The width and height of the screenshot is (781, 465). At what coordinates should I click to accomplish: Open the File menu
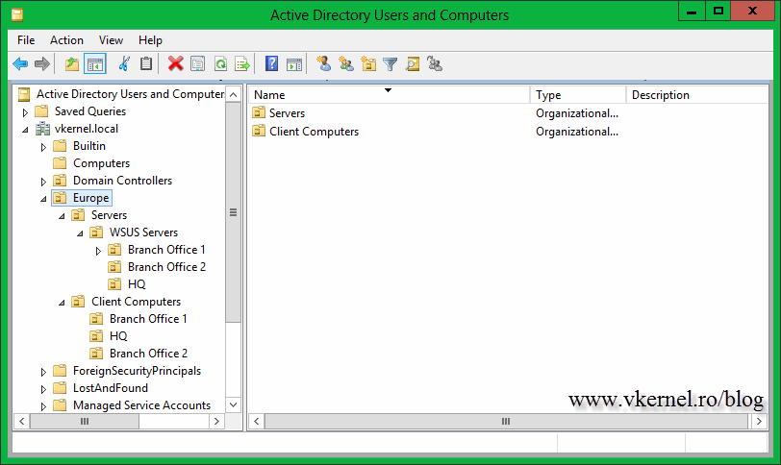(x=26, y=40)
